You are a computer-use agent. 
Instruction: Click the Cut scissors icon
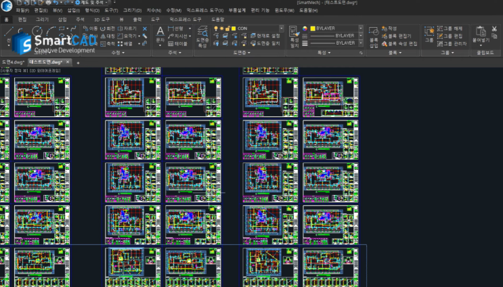pyautogui.click(x=494, y=29)
